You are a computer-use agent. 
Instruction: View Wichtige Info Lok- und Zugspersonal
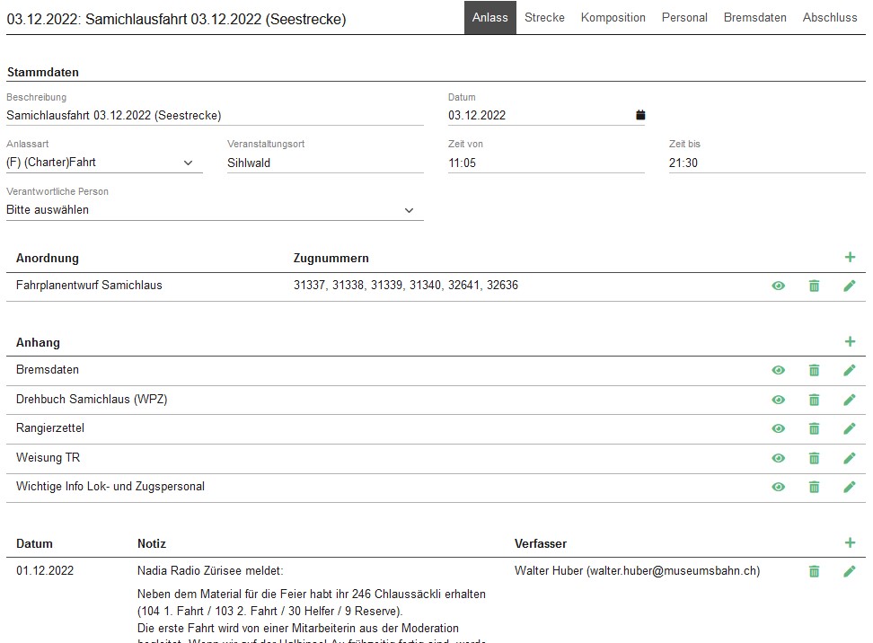pyautogui.click(x=778, y=487)
